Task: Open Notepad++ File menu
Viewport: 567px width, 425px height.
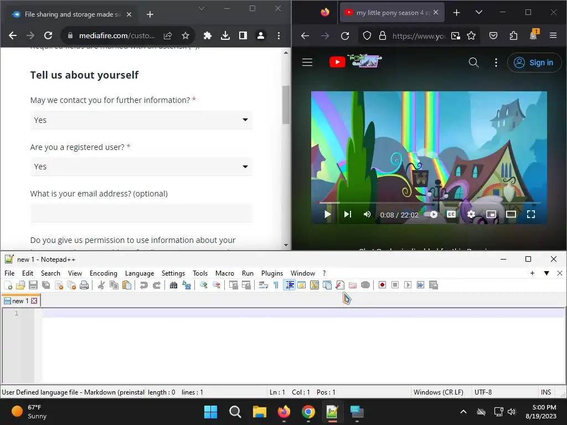Action: pyautogui.click(x=9, y=273)
